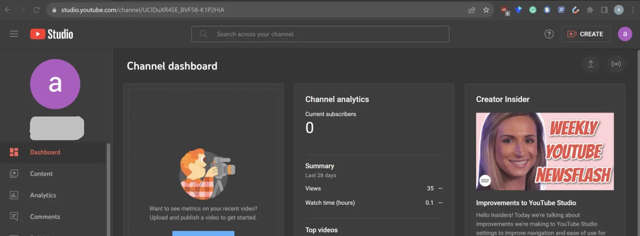This screenshot has width=640, height=236.
Task: Click the upload videos arrow icon
Action: pos(591,64)
